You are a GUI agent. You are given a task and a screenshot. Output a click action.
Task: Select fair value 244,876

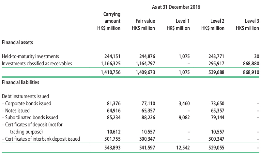pos(147,57)
